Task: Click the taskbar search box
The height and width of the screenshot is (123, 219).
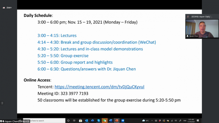Action: 44,121
